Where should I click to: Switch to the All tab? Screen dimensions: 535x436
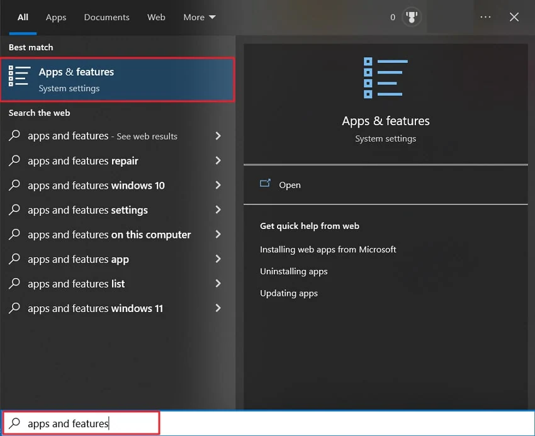tap(23, 17)
